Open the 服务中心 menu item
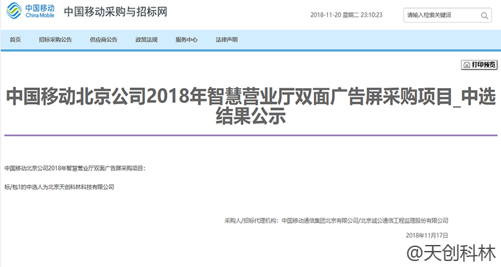 coord(186,39)
